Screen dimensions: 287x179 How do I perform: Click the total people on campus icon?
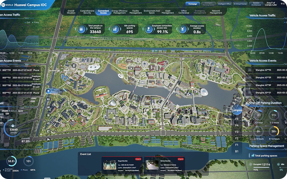click(81, 29)
